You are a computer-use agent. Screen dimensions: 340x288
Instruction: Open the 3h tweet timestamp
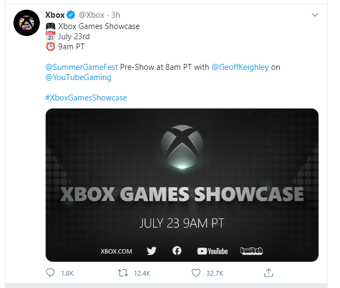pos(116,15)
